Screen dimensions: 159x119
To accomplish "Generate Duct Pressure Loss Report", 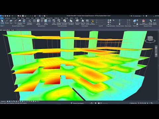I will [x=65, y=22].
